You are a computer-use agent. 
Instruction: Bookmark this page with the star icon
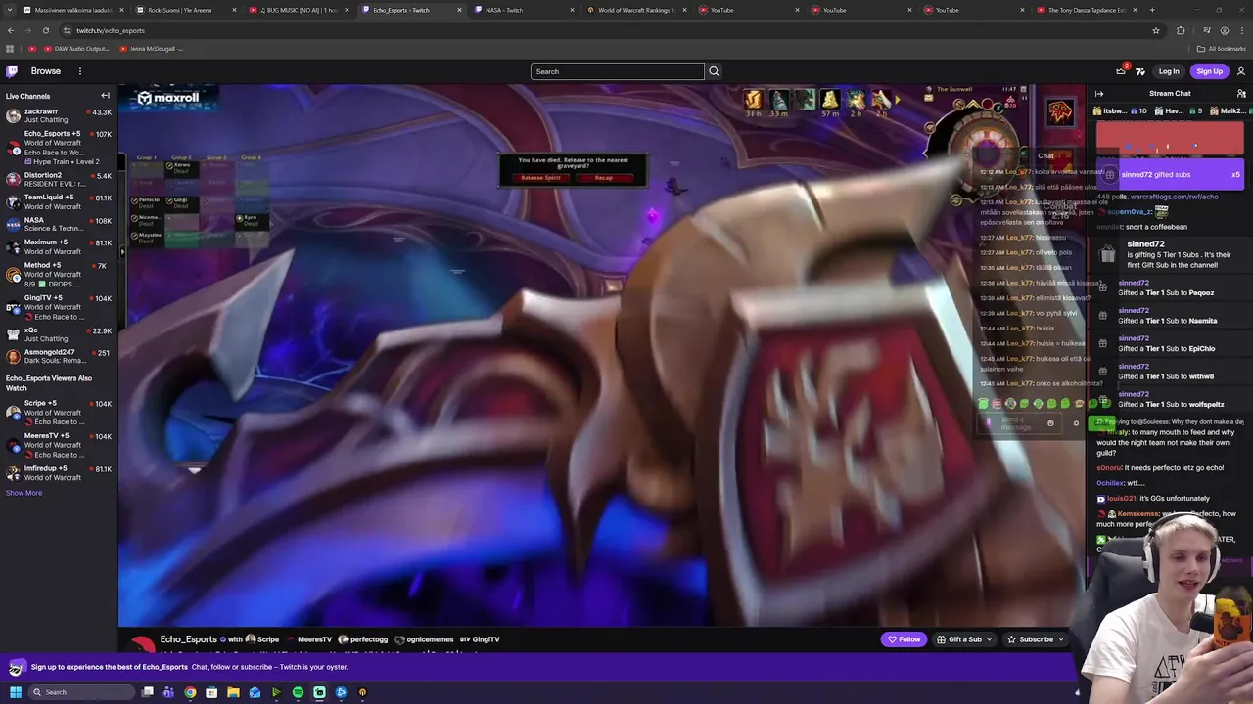point(1156,30)
